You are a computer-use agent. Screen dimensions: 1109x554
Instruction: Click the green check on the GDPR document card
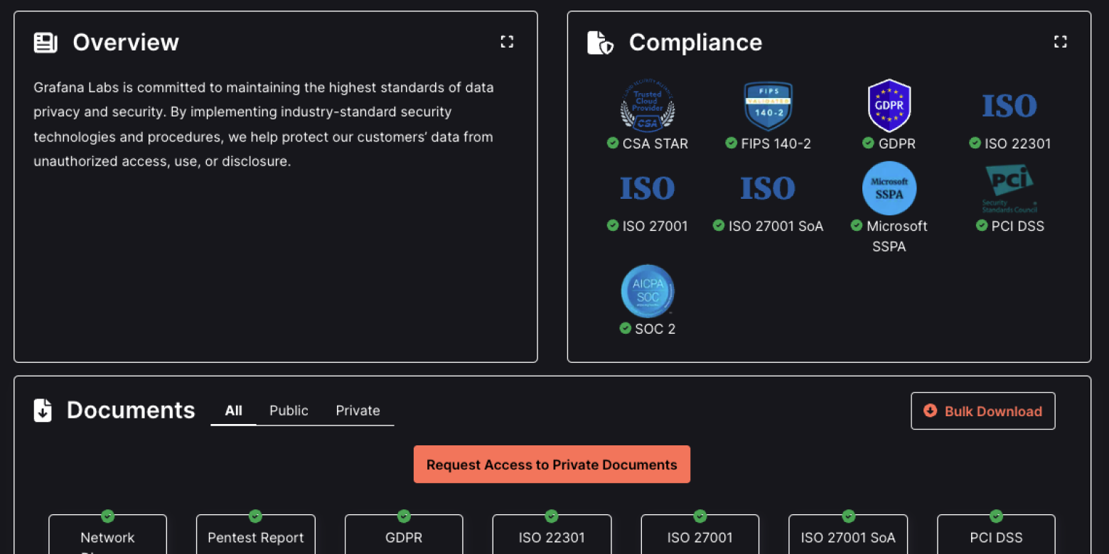[x=403, y=516]
